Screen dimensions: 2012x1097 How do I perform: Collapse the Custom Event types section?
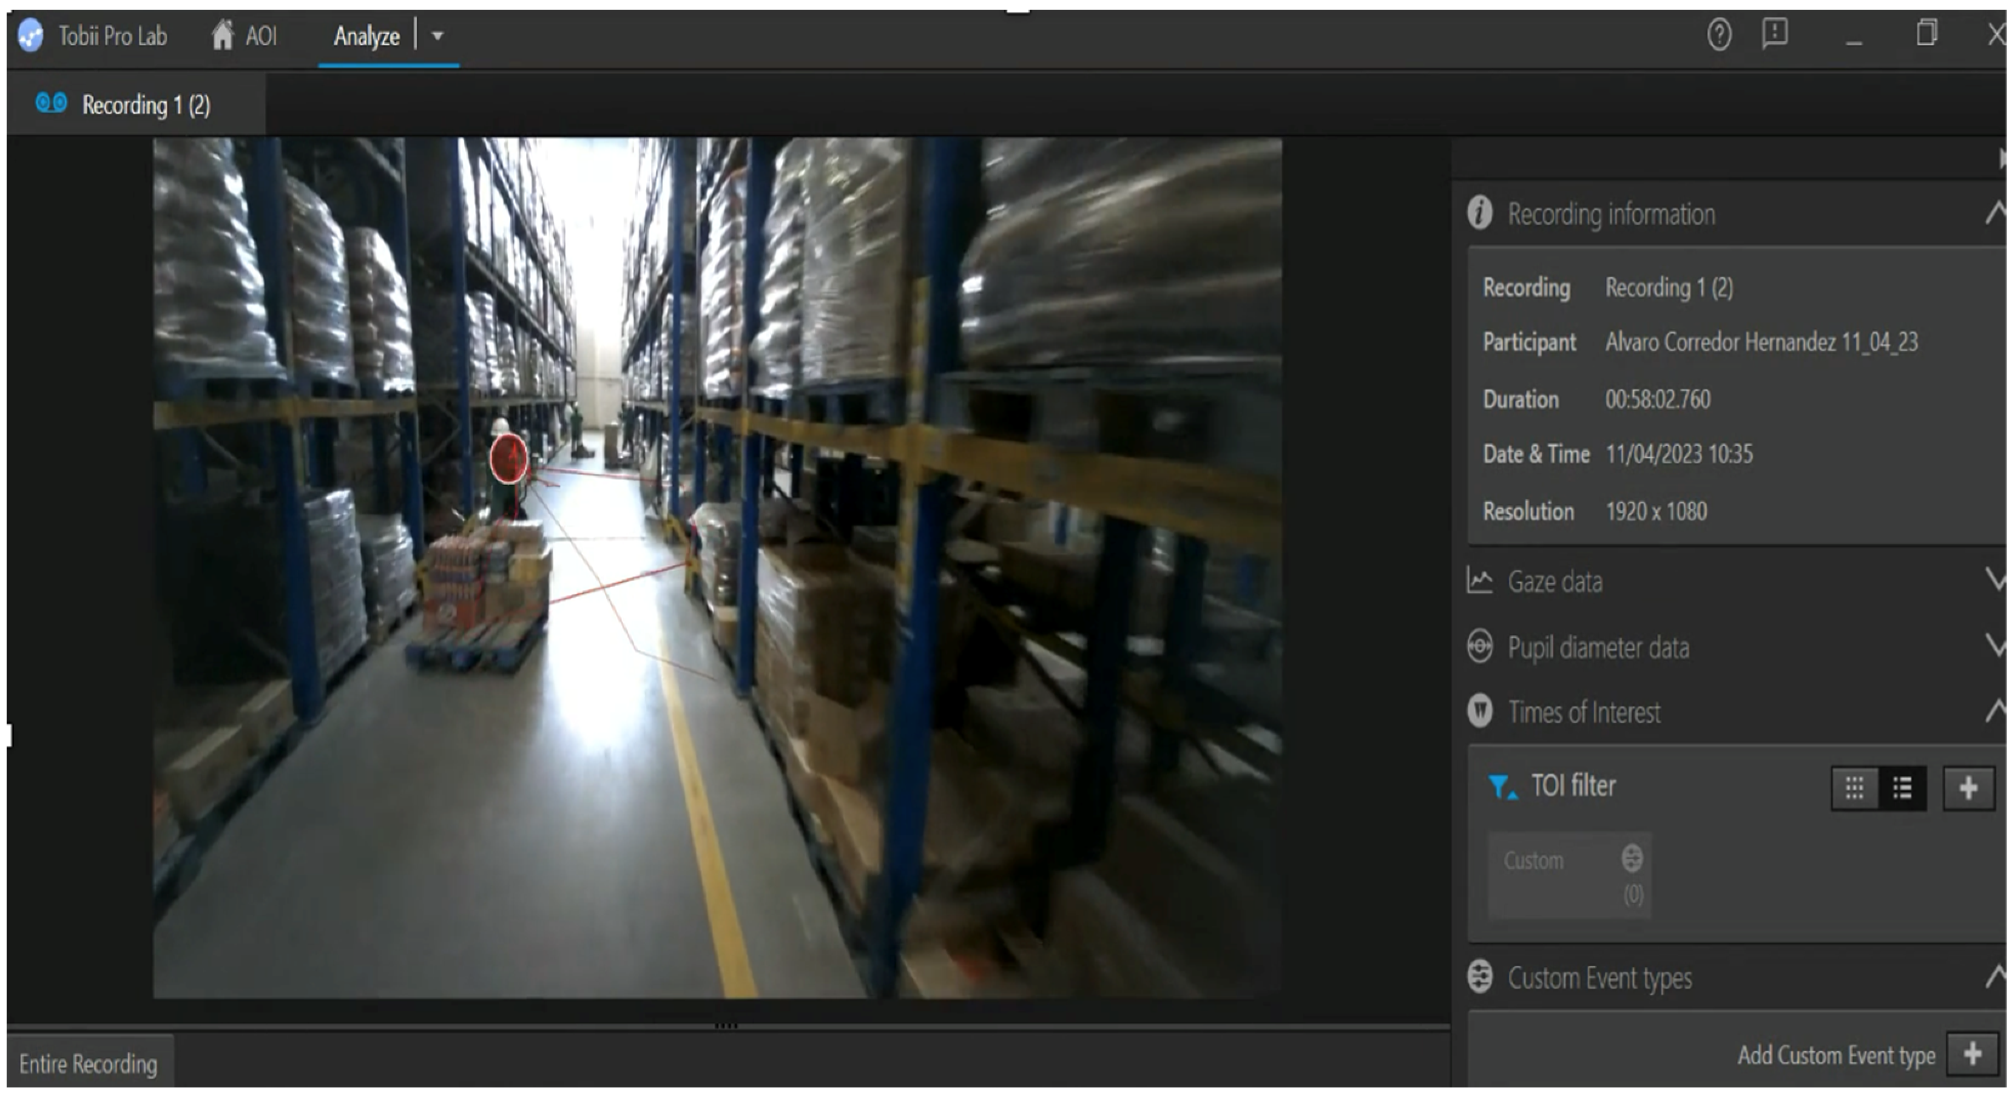pyautogui.click(x=1995, y=976)
